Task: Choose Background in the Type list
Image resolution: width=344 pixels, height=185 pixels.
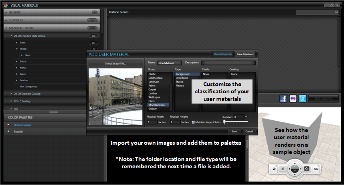Action: point(187,74)
